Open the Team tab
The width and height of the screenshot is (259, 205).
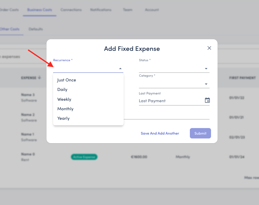pos(128,10)
